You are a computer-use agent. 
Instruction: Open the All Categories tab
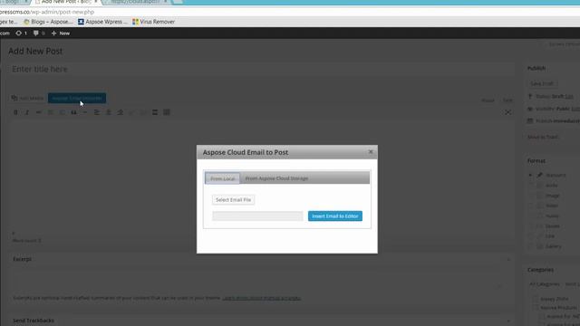544,284
